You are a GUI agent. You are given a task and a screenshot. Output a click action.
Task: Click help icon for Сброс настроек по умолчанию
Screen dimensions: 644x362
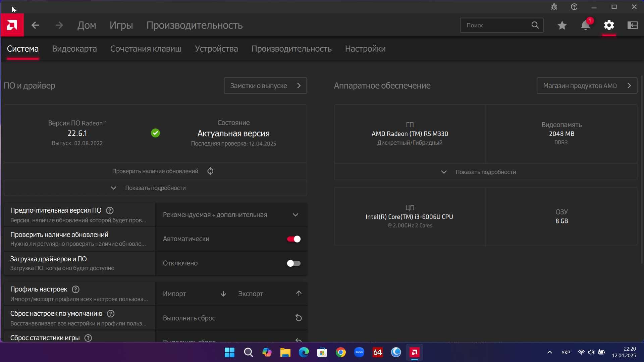(x=111, y=314)
